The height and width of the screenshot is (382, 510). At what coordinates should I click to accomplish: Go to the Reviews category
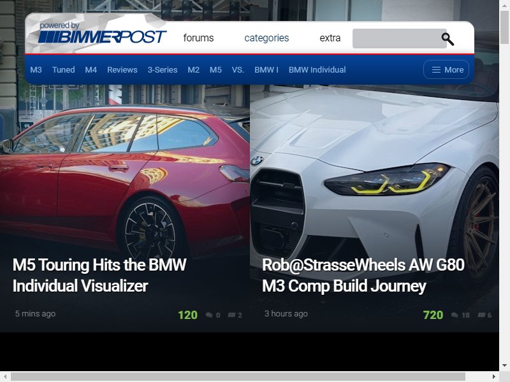pos(122,70)
